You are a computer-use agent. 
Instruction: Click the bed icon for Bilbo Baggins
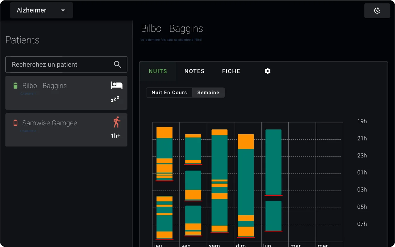pyautogui.click(x=117, y=86)
